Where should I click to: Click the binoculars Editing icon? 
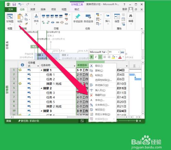[x=131, y=18]
